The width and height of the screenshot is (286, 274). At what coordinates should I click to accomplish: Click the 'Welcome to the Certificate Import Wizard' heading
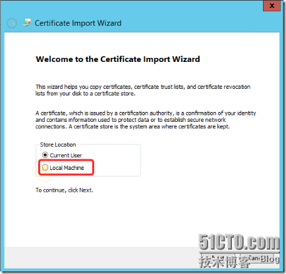(x=118, y=59)
